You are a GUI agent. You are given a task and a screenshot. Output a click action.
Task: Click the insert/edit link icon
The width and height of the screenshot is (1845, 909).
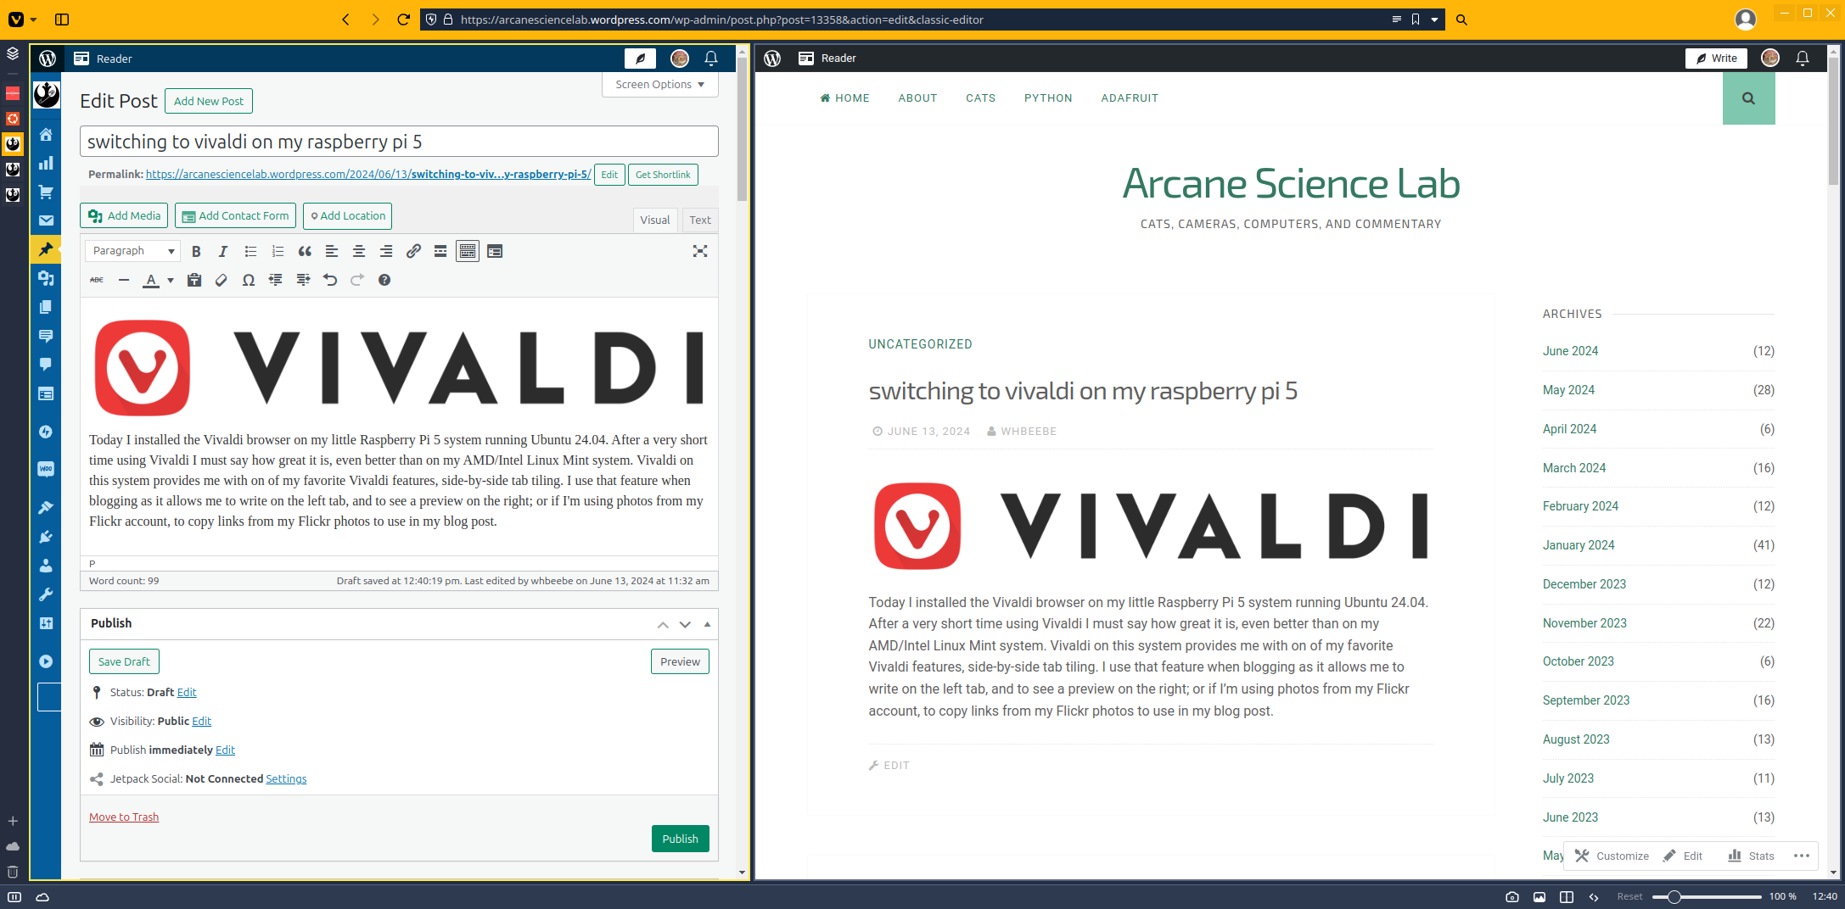pyautogui.click(x=413, y=251)
